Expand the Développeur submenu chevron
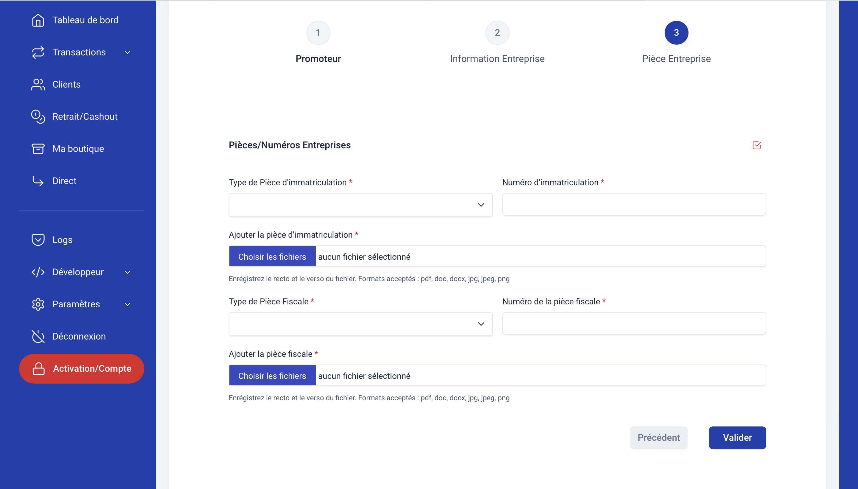 click(x=127, y=272)
